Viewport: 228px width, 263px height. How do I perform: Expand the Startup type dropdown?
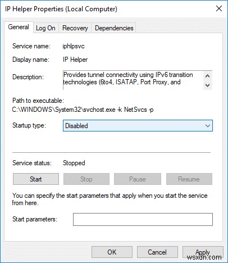click(x=138, y=126)
